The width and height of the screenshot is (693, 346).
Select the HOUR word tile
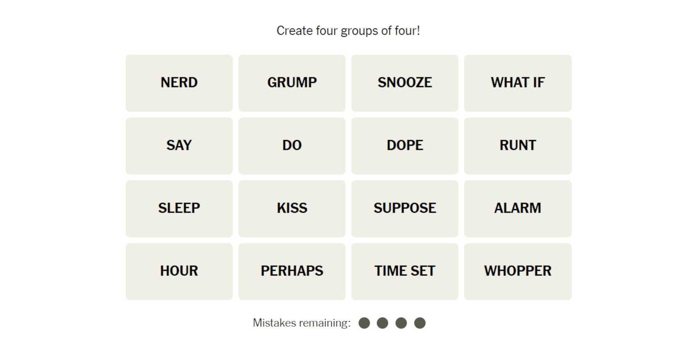pos(179,271)
